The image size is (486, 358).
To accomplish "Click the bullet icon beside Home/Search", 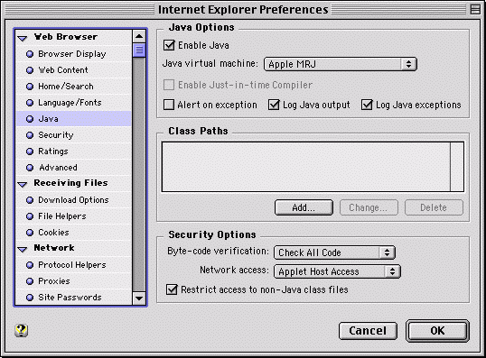I will 30,87.
